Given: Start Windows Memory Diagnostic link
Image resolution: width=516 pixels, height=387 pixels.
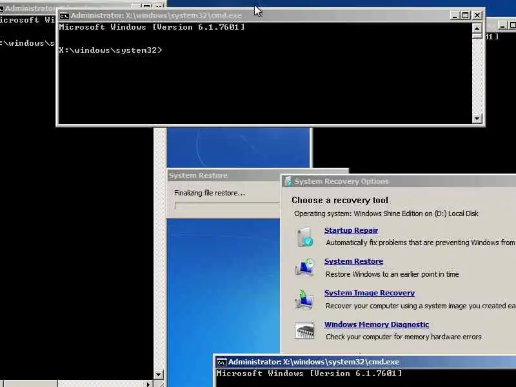Looking at the screenshot, I should (x=377, y=324).
